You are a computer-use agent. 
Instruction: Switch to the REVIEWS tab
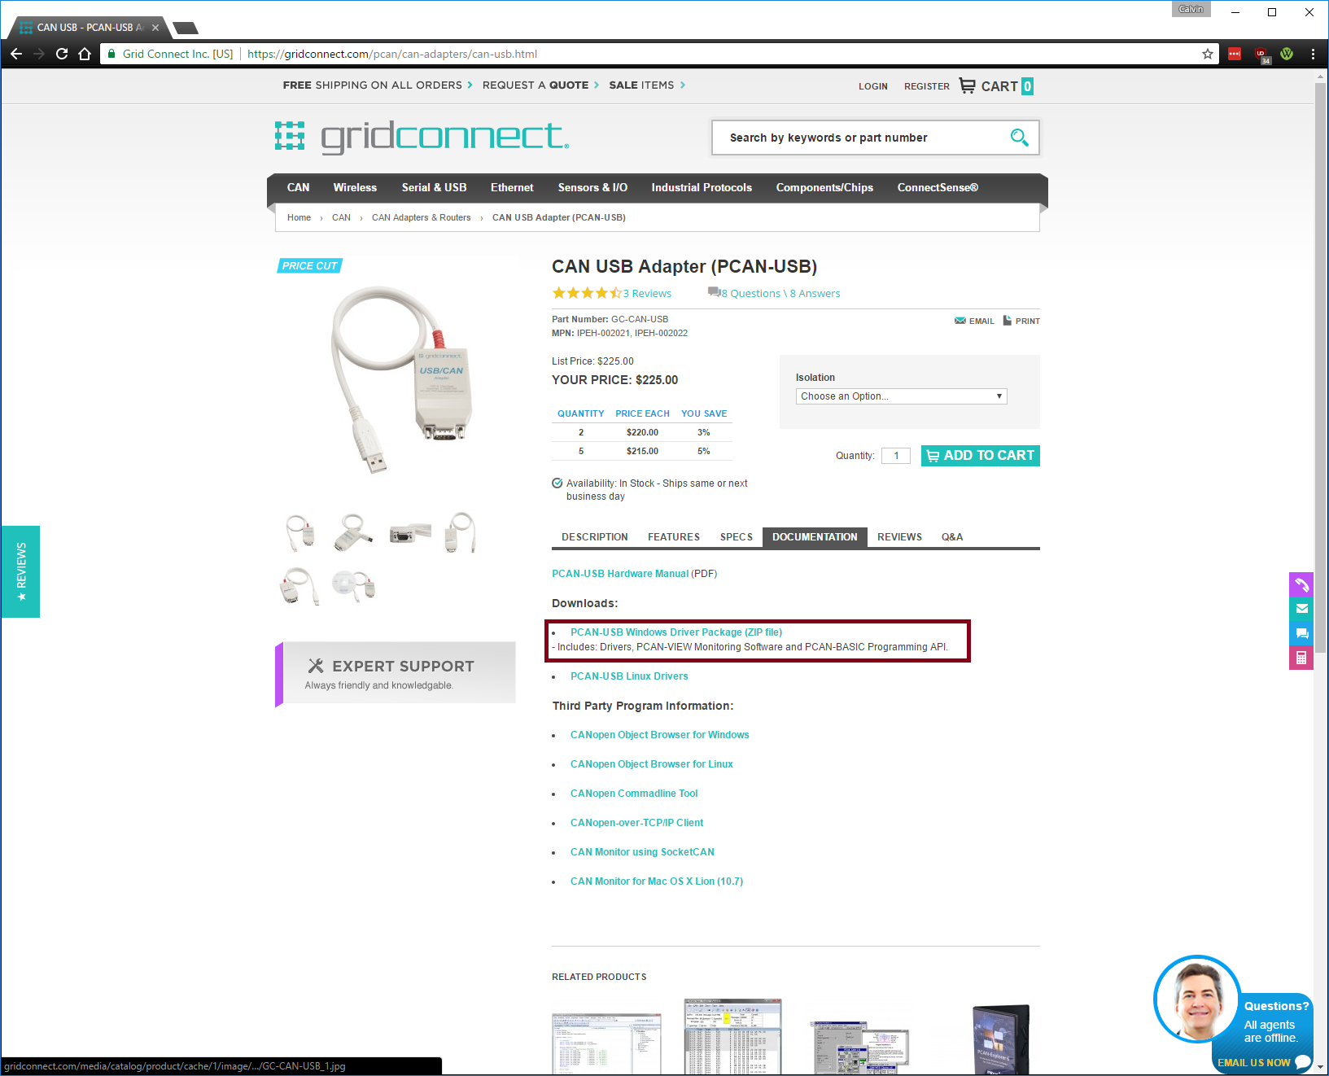point(899,537)
